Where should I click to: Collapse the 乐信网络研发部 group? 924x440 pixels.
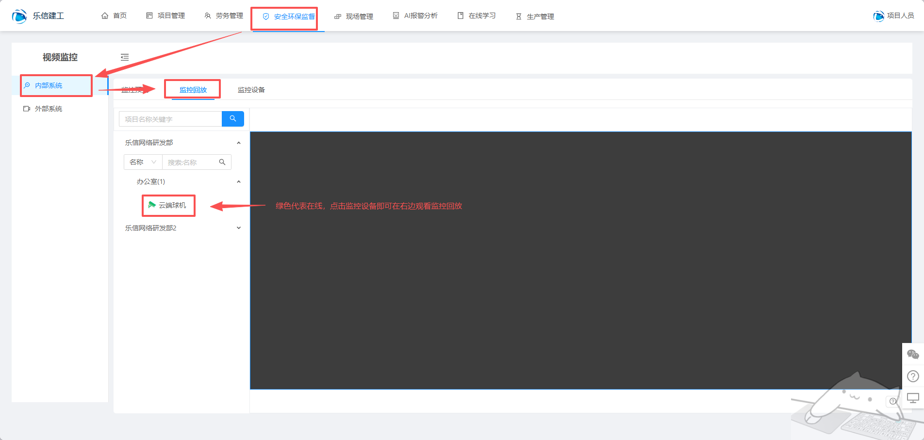pos(238,143)
